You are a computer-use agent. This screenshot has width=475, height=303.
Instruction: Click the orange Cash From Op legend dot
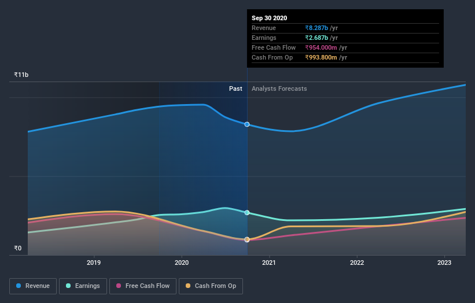pyautogui.click(x=188, y=286)
